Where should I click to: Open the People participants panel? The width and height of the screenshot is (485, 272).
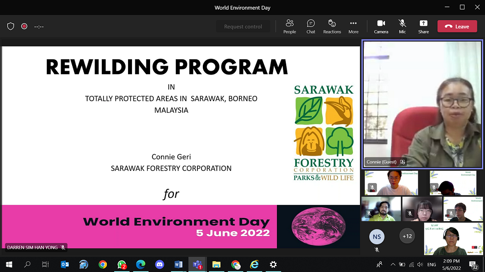pos(289,27)
